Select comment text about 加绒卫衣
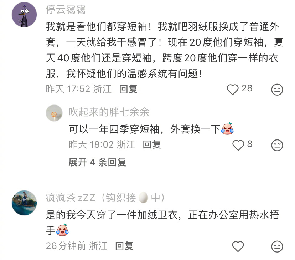 coord(162,223)
